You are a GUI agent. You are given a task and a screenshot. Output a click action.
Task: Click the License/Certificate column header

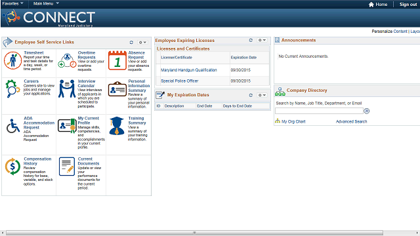177,58
